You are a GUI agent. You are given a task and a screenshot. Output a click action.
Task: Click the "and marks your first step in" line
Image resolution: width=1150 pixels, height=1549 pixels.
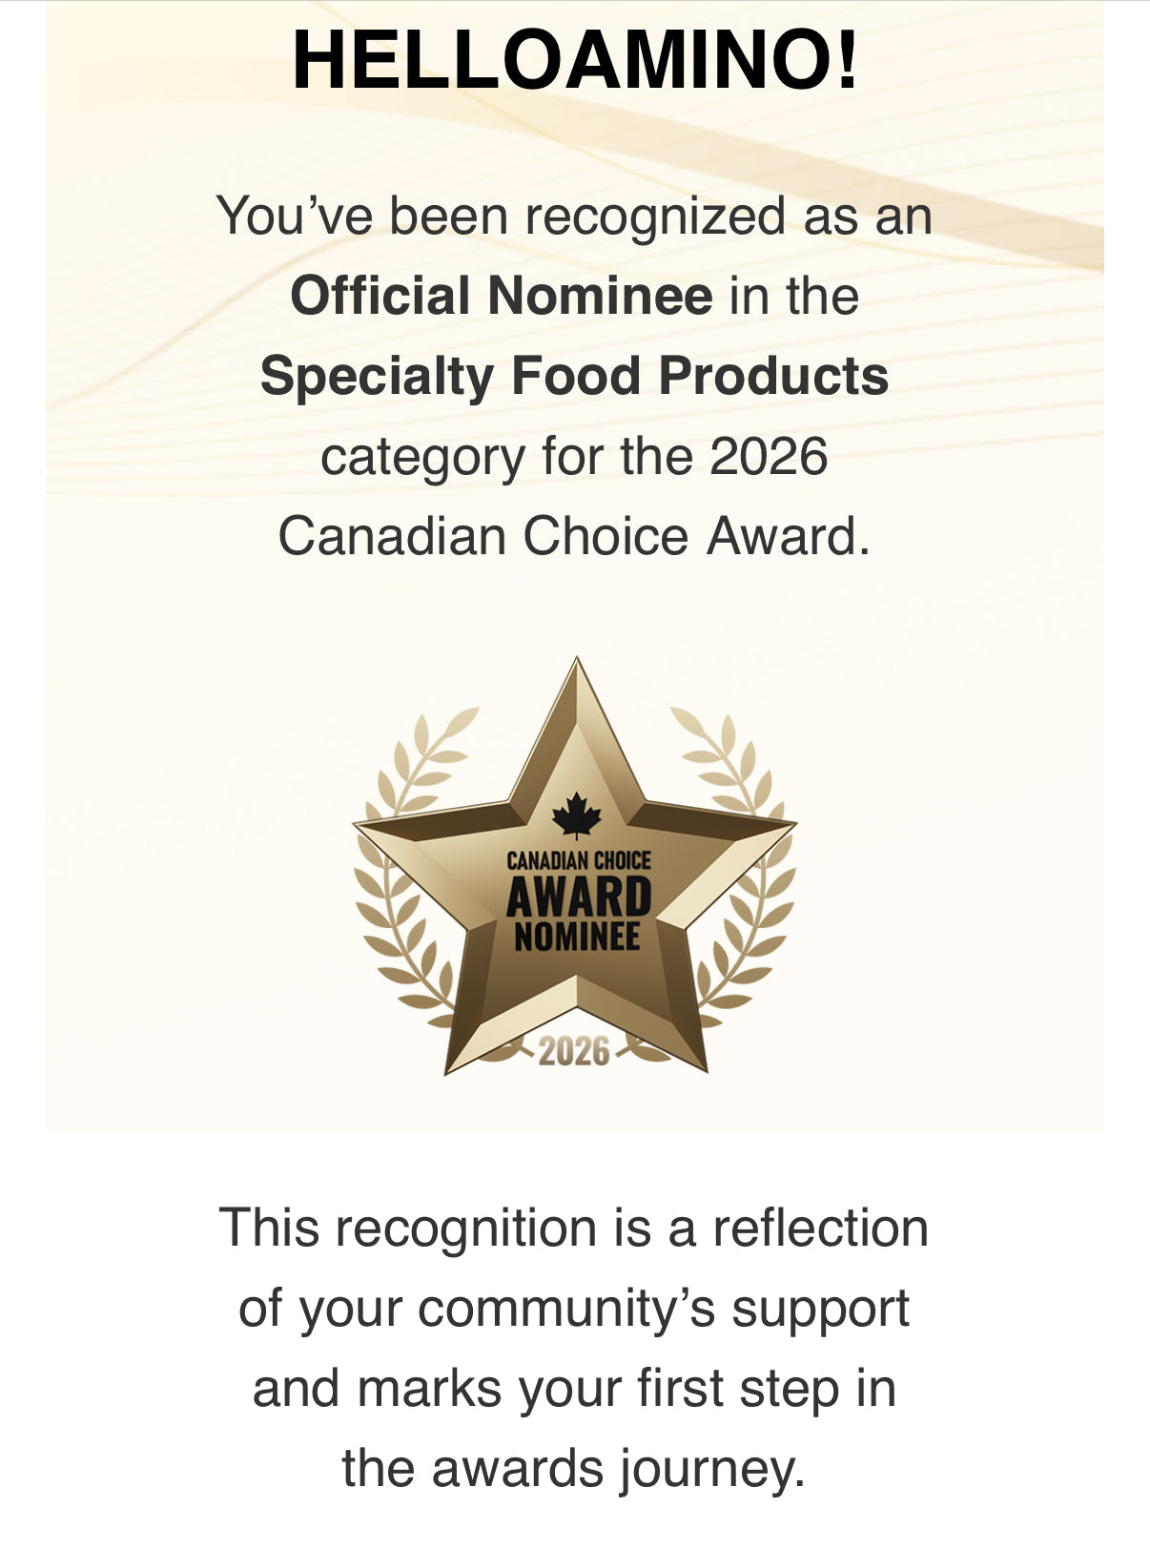click(x=574, y=1388)
